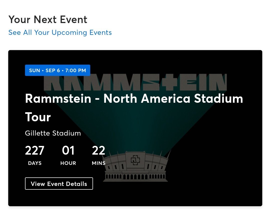Click the word Tour in the event title
The height and width of the screenshot is (223, 270).
pyautogui.click(x=38, y=117)
